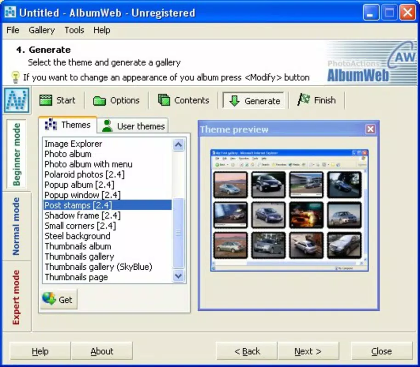420x367 pixels.
Task: Open the Tools menu
Action: coord(74,30)
